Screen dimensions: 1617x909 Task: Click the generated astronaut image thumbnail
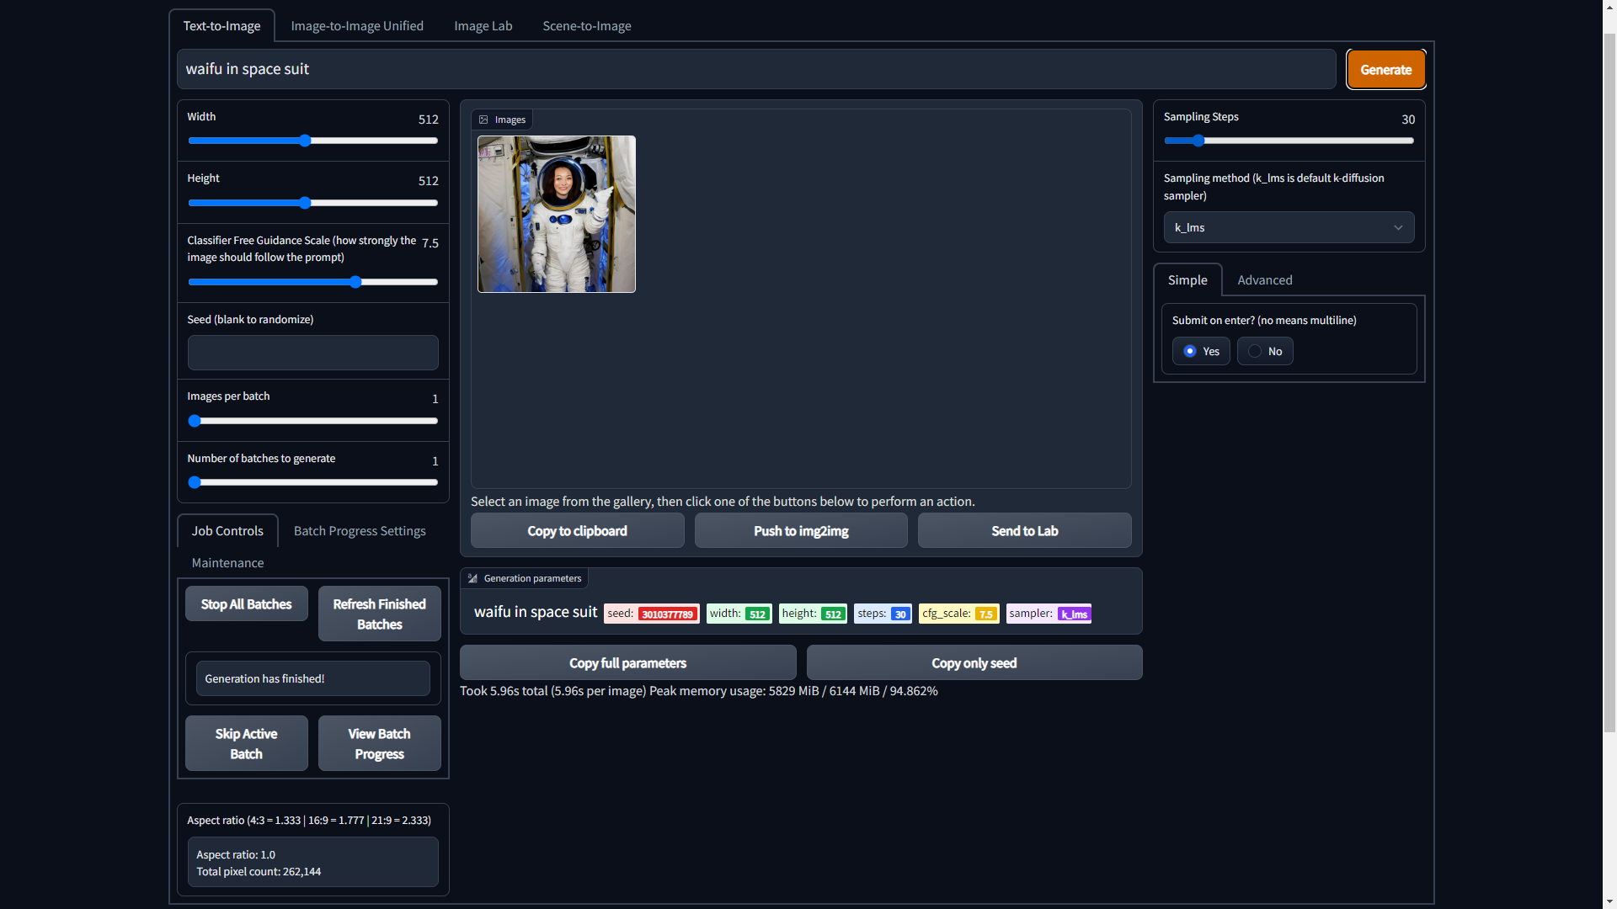pyautogui.click(x=556, y=214)
